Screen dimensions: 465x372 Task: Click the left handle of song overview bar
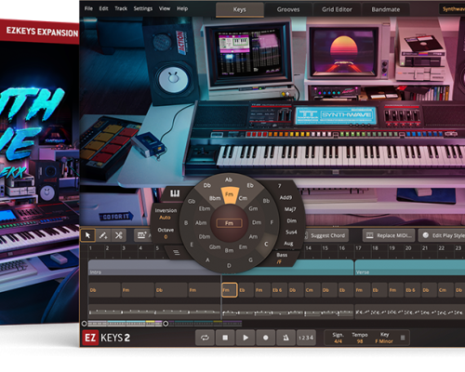[x=84, y=324]
